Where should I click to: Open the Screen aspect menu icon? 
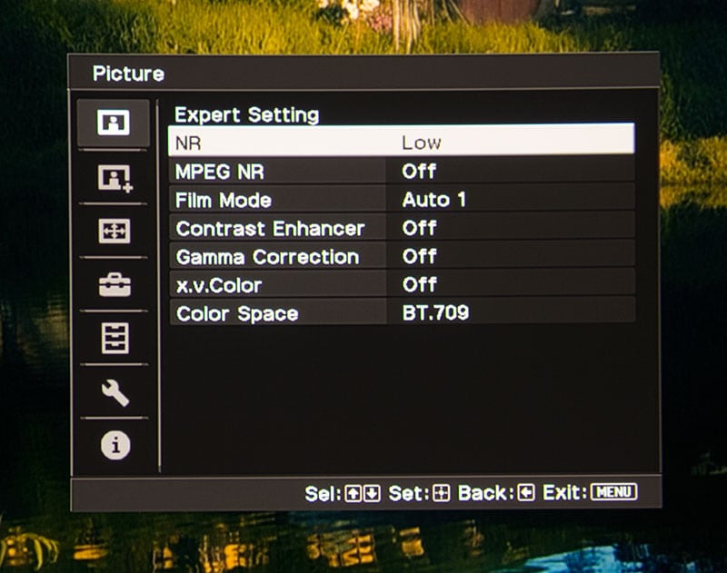click(115, 231)
